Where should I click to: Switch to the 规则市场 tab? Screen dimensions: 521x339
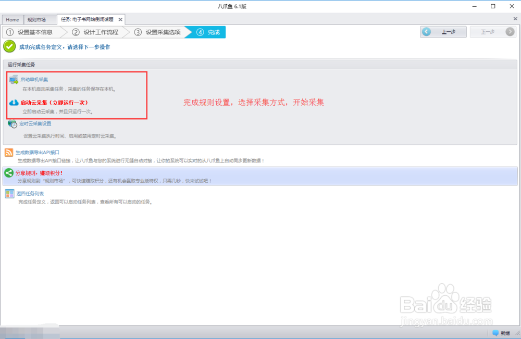(37, 20)
